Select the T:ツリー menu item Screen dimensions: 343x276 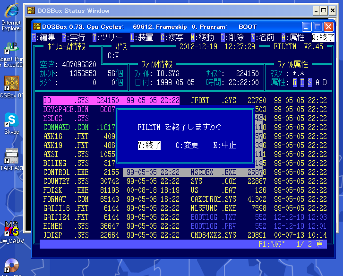click(x=107, y=37)
